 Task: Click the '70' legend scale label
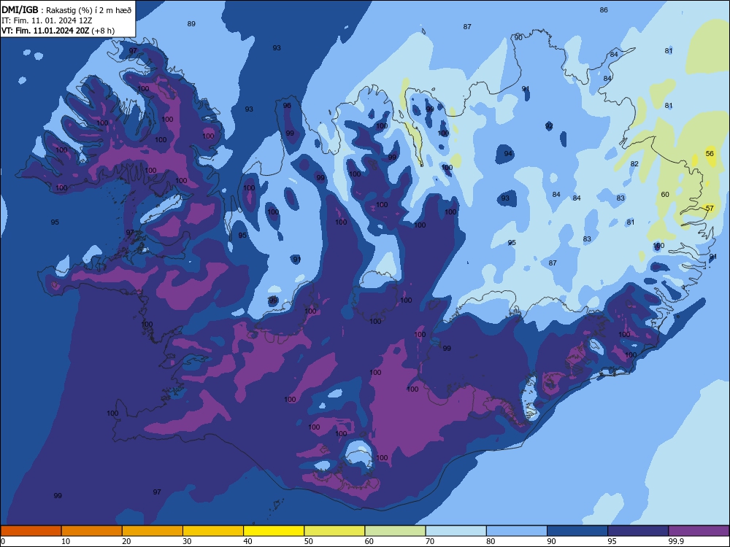pos(430,541)
